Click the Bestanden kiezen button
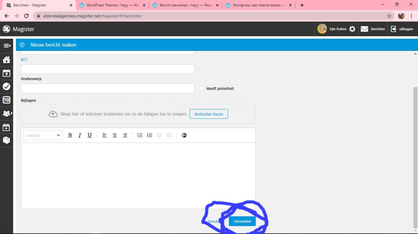This screenshot has width=418, height=234. [209, 114]
